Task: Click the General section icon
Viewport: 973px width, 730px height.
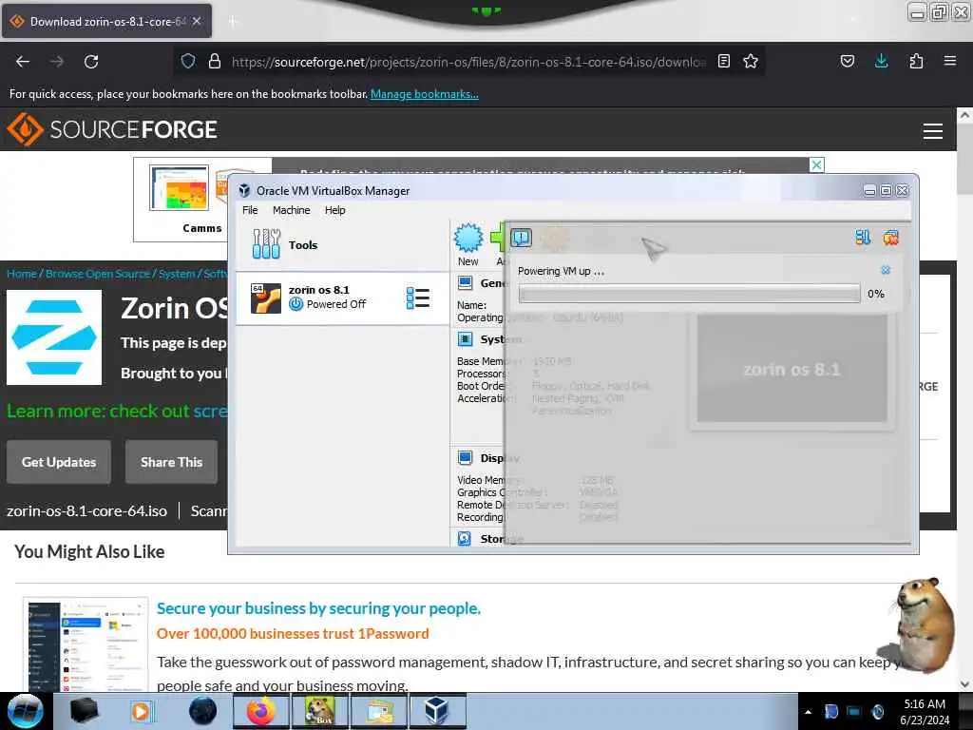Action: (x=465, y=283)
